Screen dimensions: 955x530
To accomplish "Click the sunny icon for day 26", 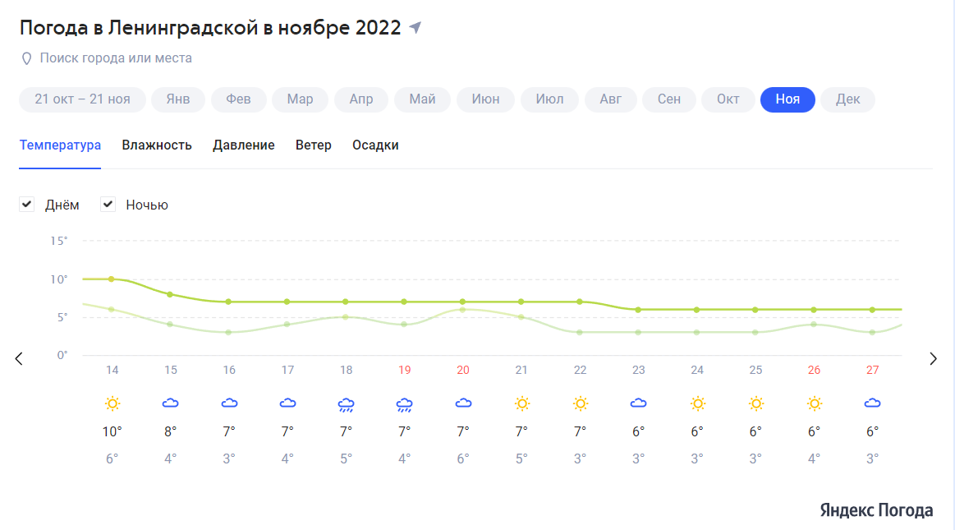I will 814,403.
